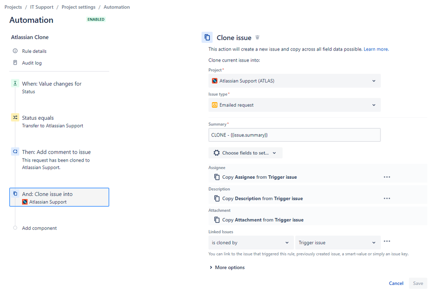
Task: Open the Learn more link
Action: (x=376, y=49)
